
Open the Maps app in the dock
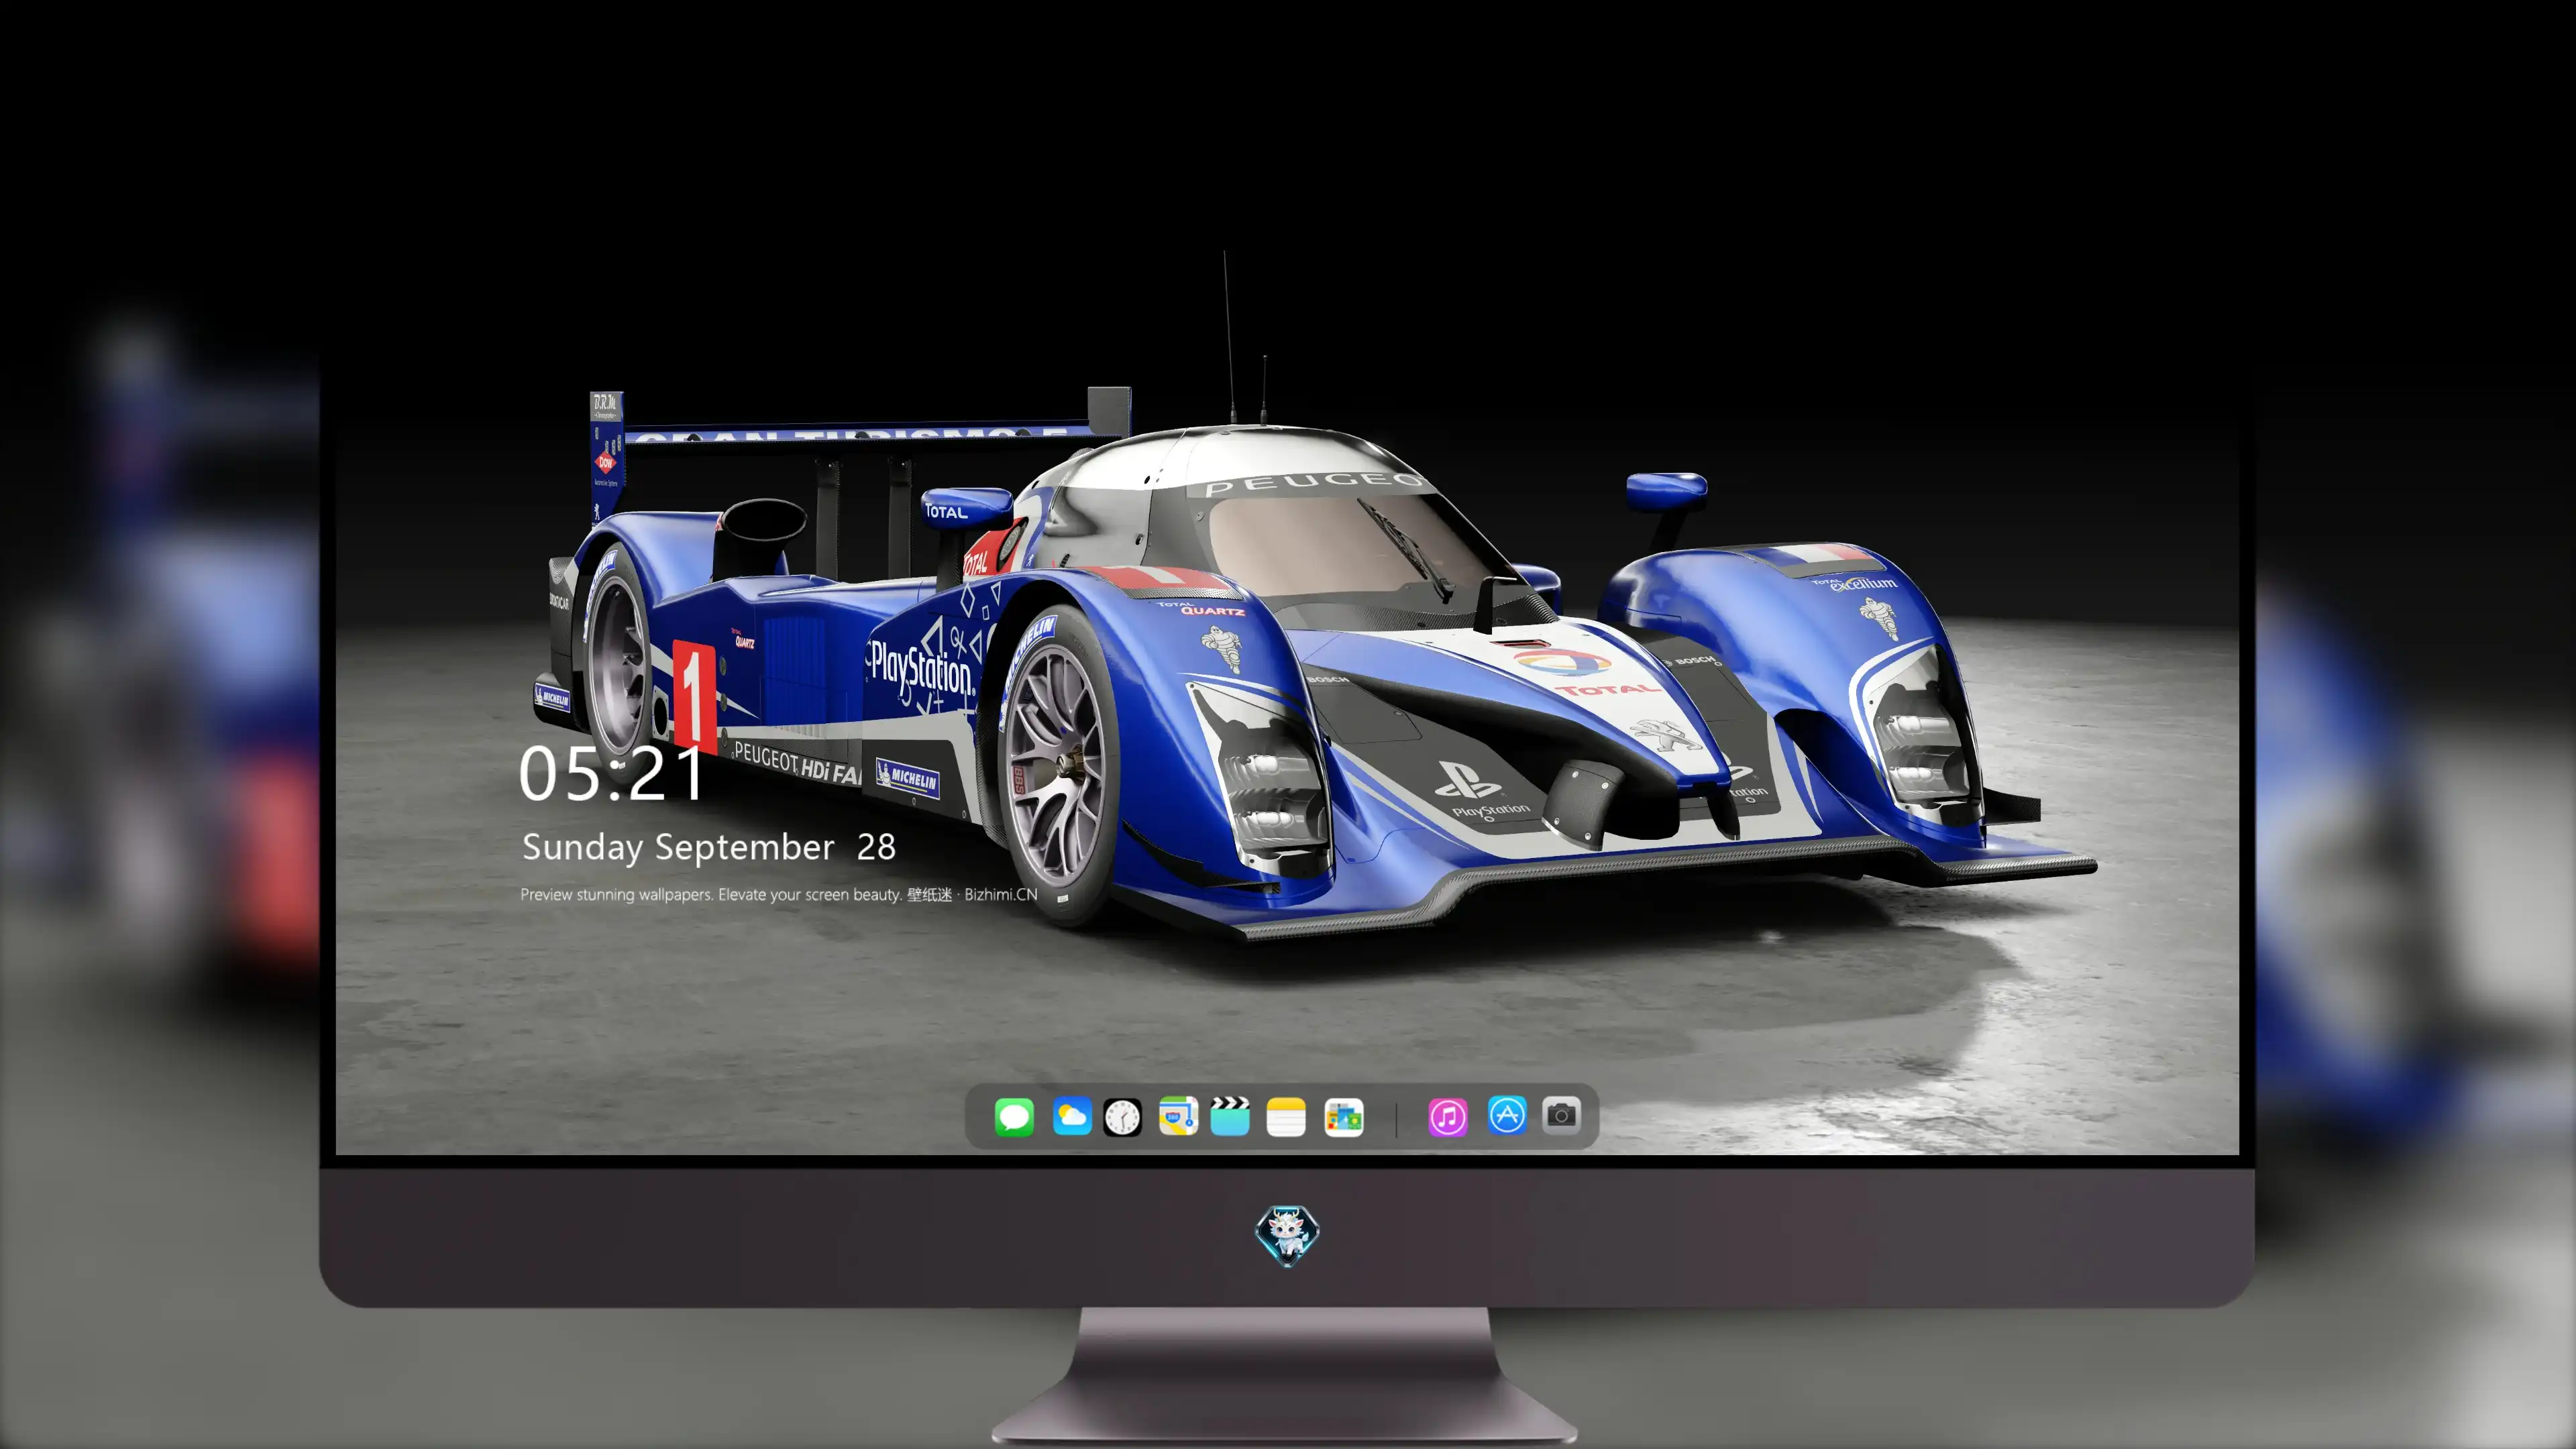(1178, 1117)
